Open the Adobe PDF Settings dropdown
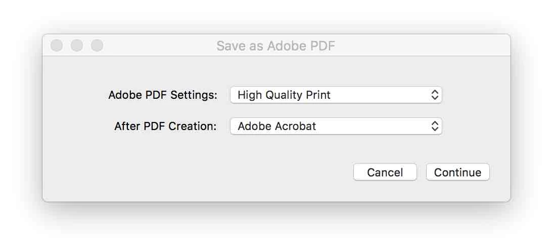This screenshot has width=553, height=252. pyautogui.click(x=336, y=95)
